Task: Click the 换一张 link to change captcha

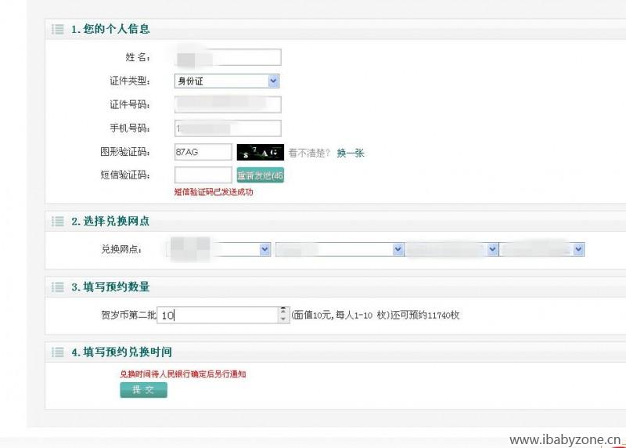Action: click(x=351, y=153)
